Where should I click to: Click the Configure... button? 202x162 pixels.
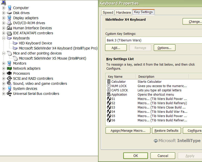pos(192,130)
